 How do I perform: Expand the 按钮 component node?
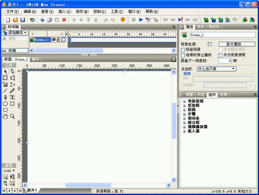tap(184, 110)
